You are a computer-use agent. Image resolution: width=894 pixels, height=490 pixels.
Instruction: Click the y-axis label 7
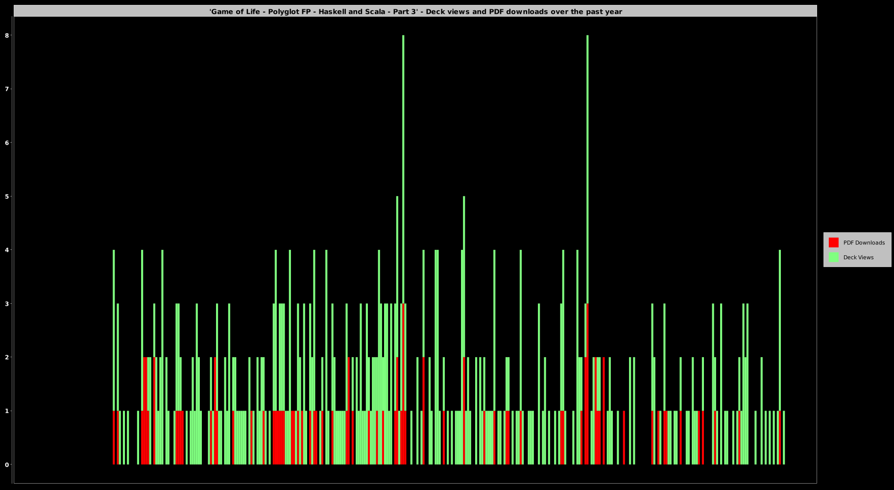coord(7,89)
